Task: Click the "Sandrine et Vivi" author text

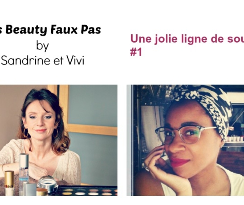Action: [x=42, y=60]
